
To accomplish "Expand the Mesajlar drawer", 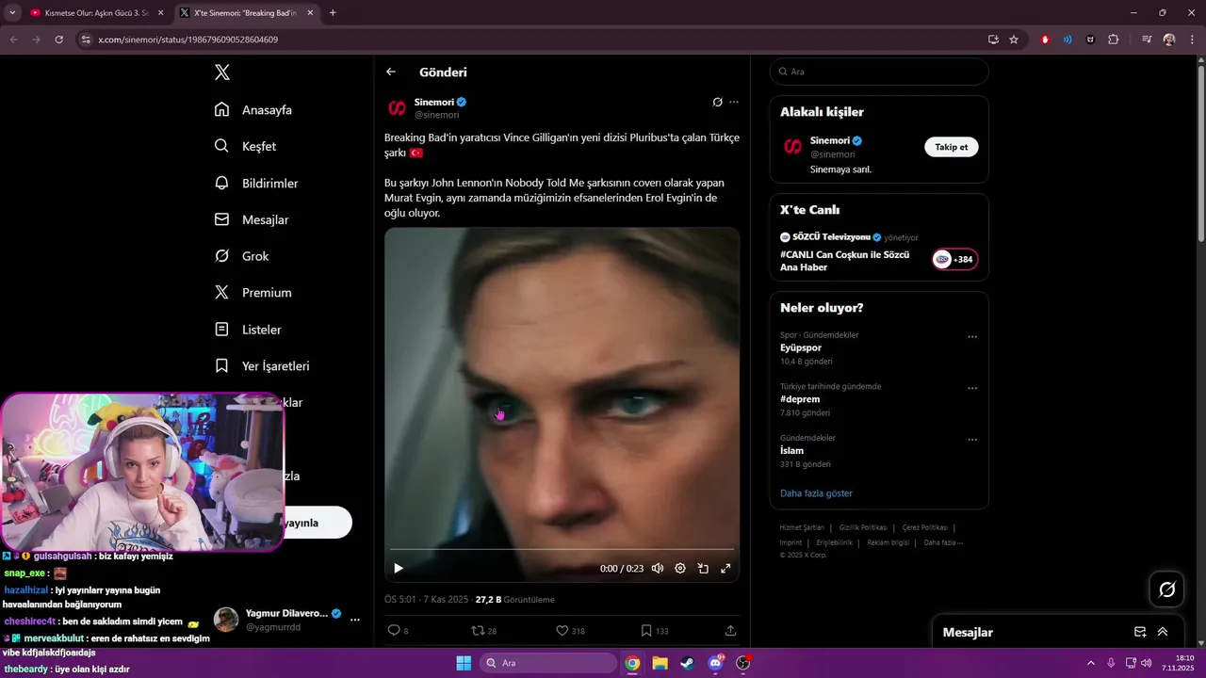I will coord(1163,632).
